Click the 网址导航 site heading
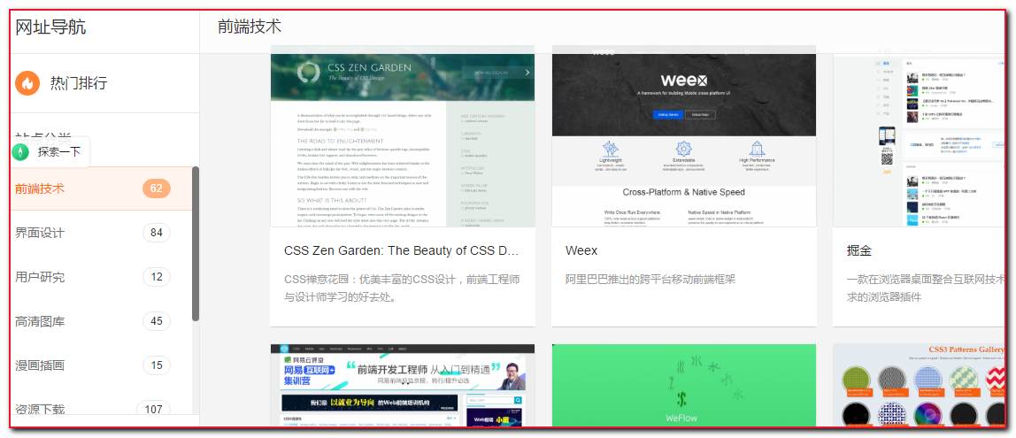Viewport: 1016px width, 438px height. [50, 27]
